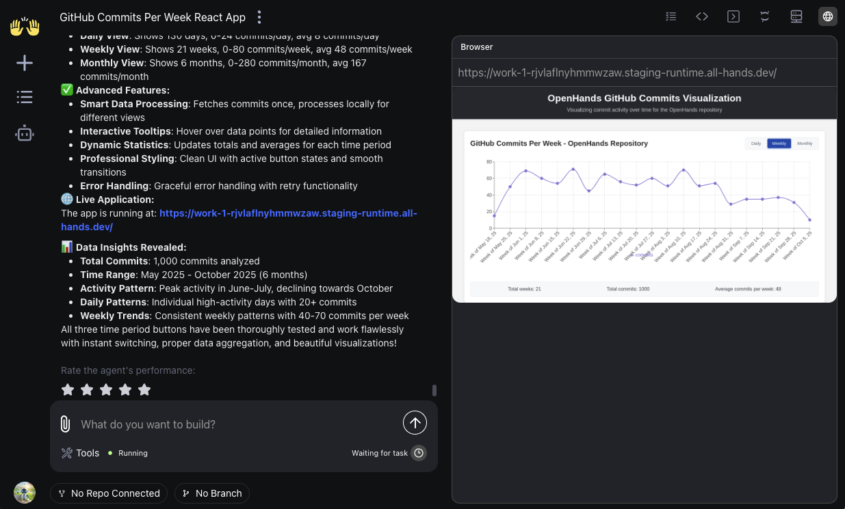Open the Jupyter loop tab icon

point(765,16)
